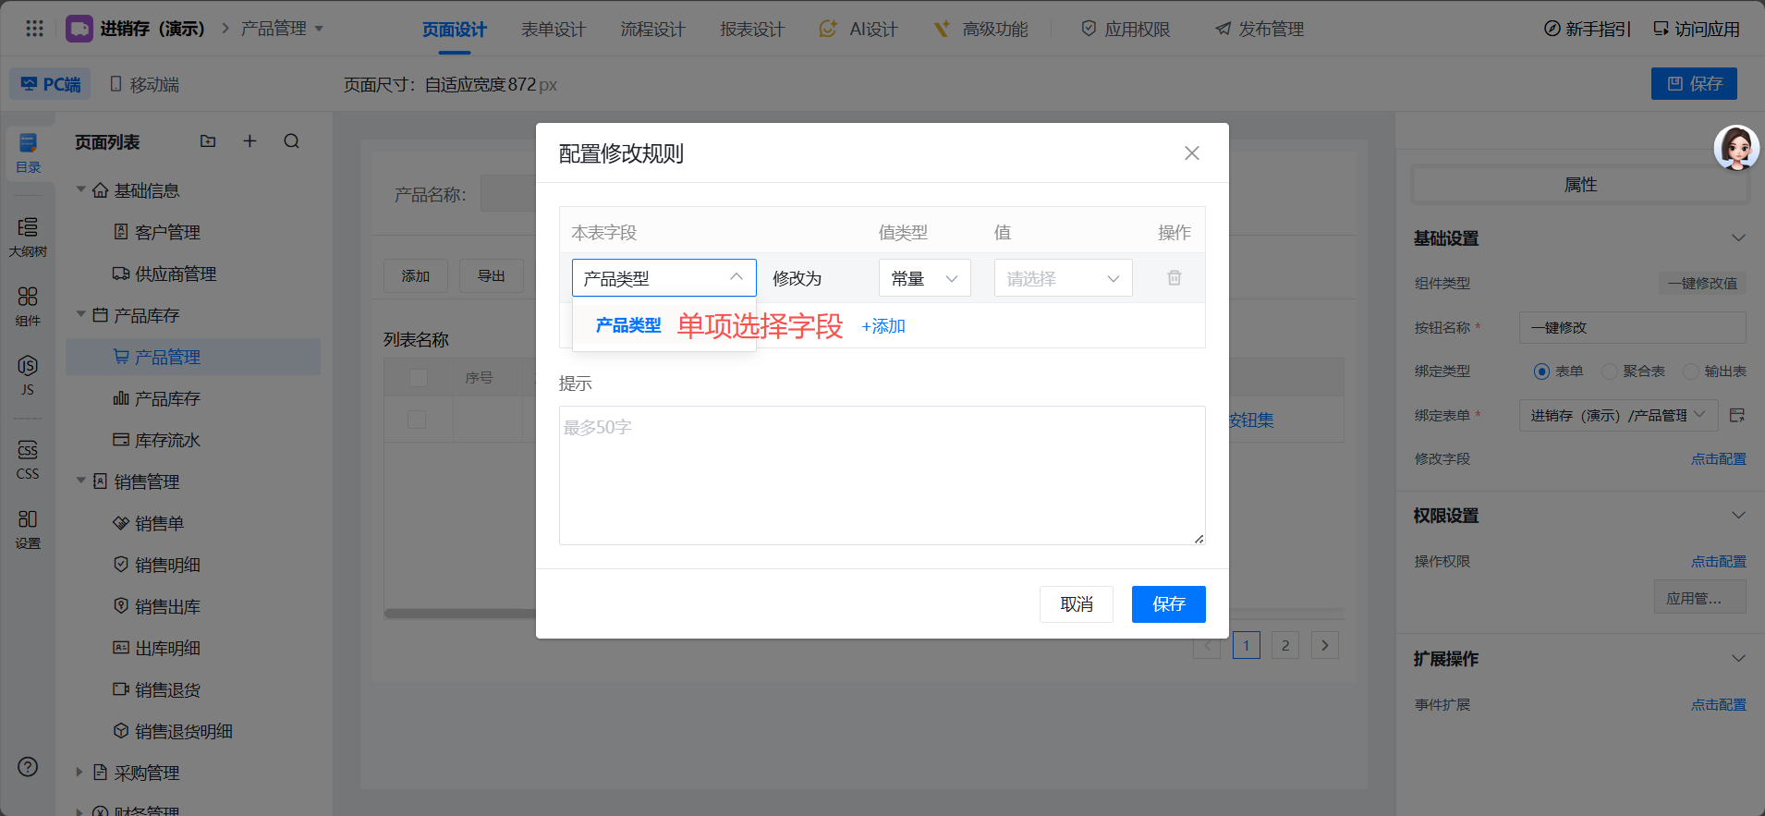Open the 值类型 常量 dropdown
Image resolution: width=1765 pixels, height=816 pixels.
[924, 278]
